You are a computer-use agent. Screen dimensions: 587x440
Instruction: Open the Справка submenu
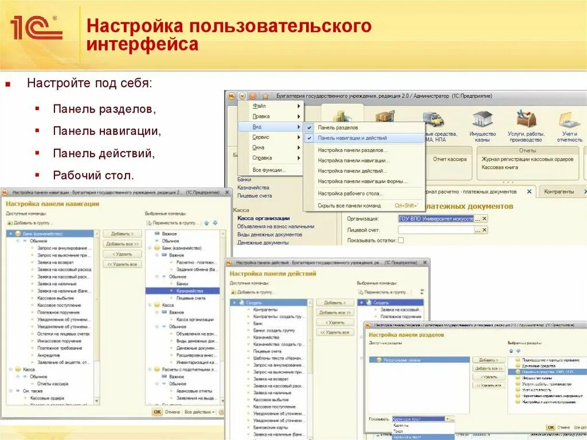point(271,158)
